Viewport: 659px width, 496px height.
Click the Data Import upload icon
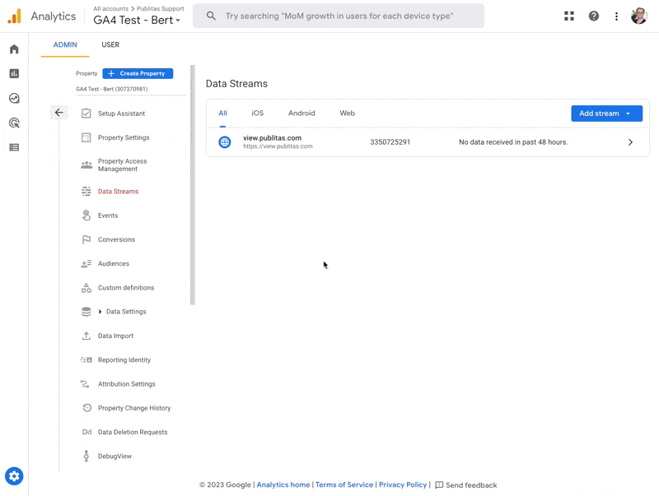pyautogui.click(x=86, y=336)
